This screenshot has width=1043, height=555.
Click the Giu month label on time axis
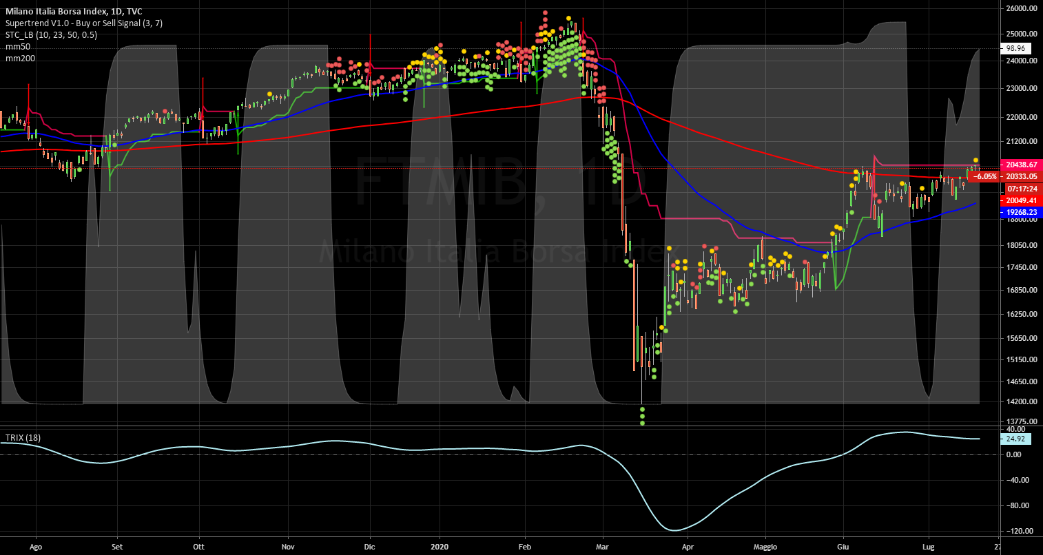[x=843, y=547]
